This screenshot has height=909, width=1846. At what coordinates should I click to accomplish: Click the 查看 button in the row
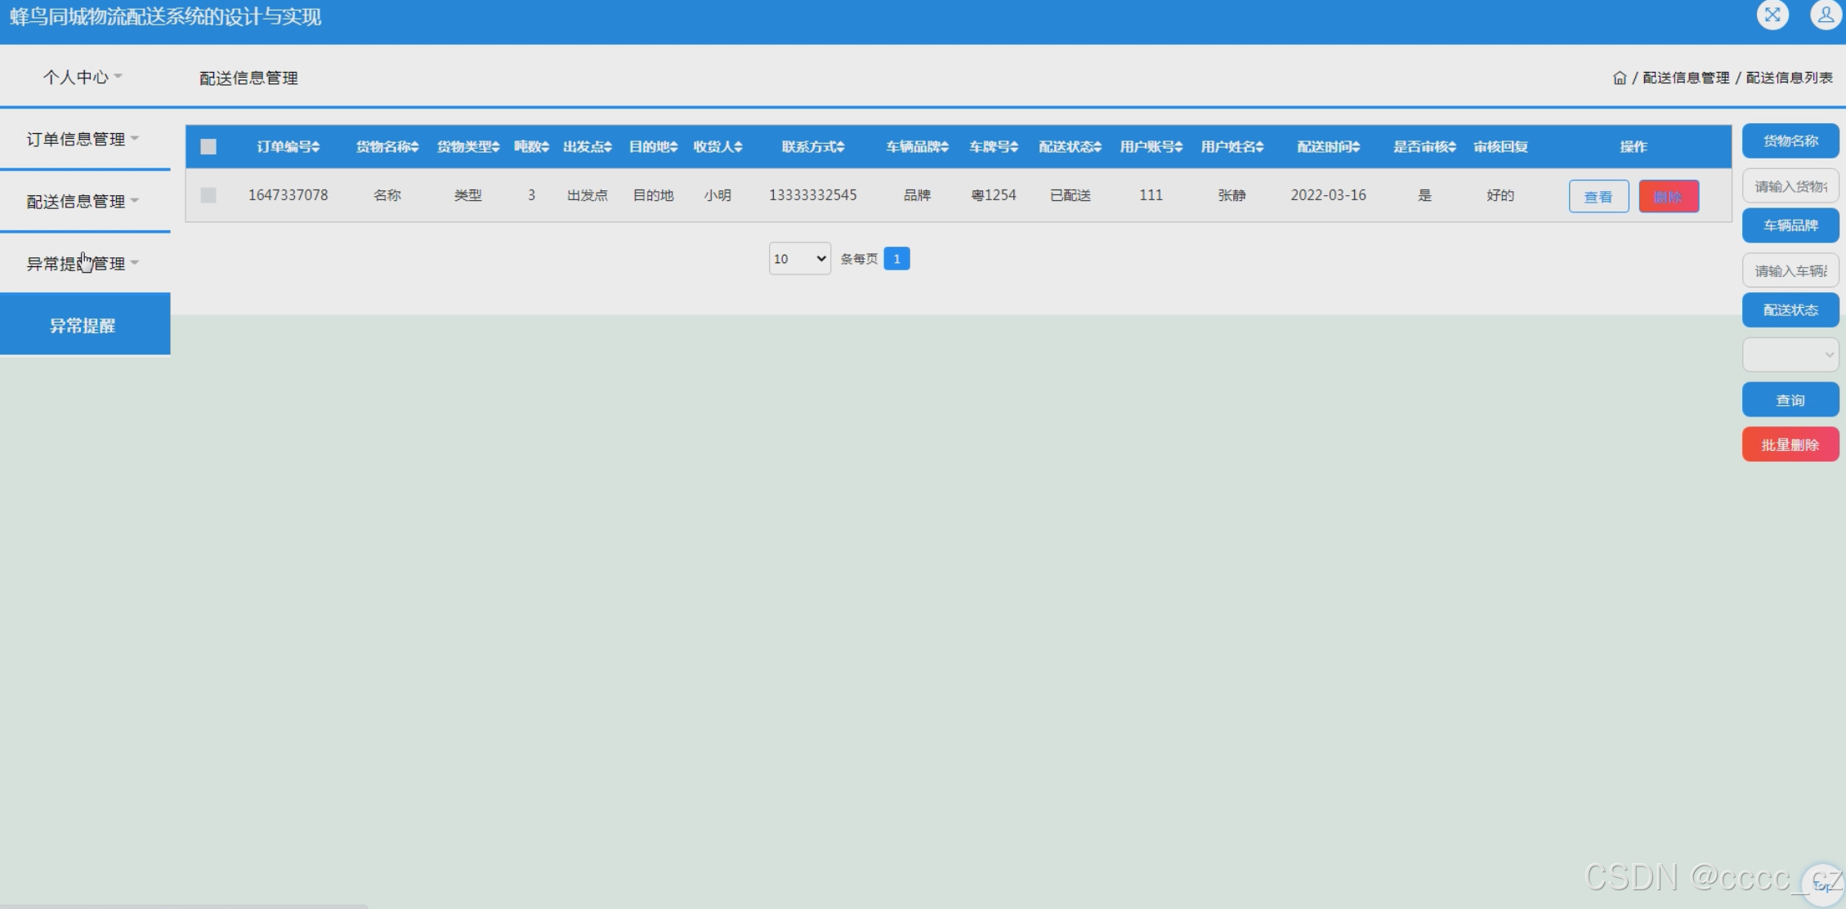(x=1598, y=197)
